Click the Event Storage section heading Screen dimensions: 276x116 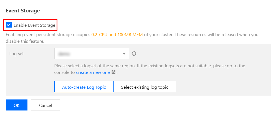tap(23, 11)
